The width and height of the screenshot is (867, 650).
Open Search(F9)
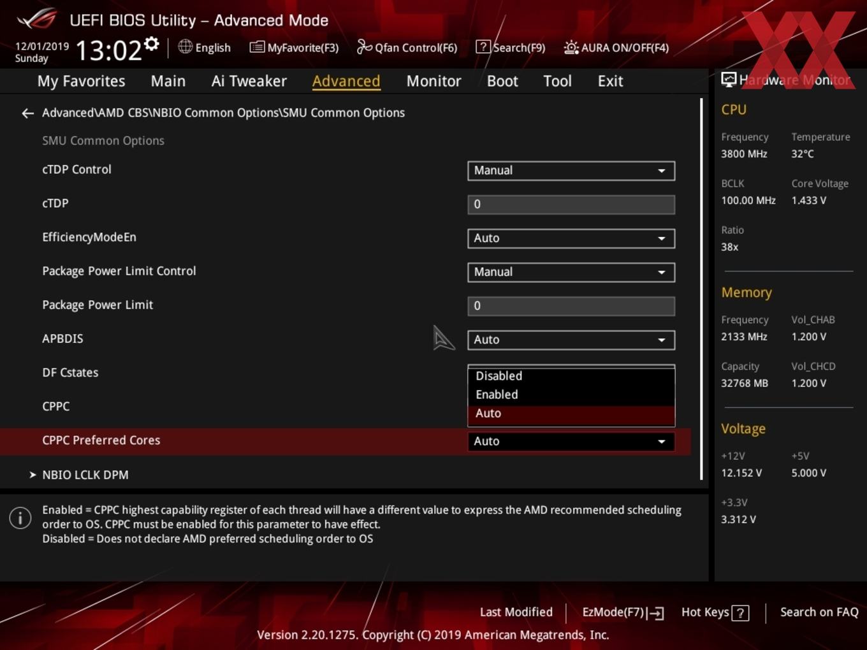coord(511,47)
